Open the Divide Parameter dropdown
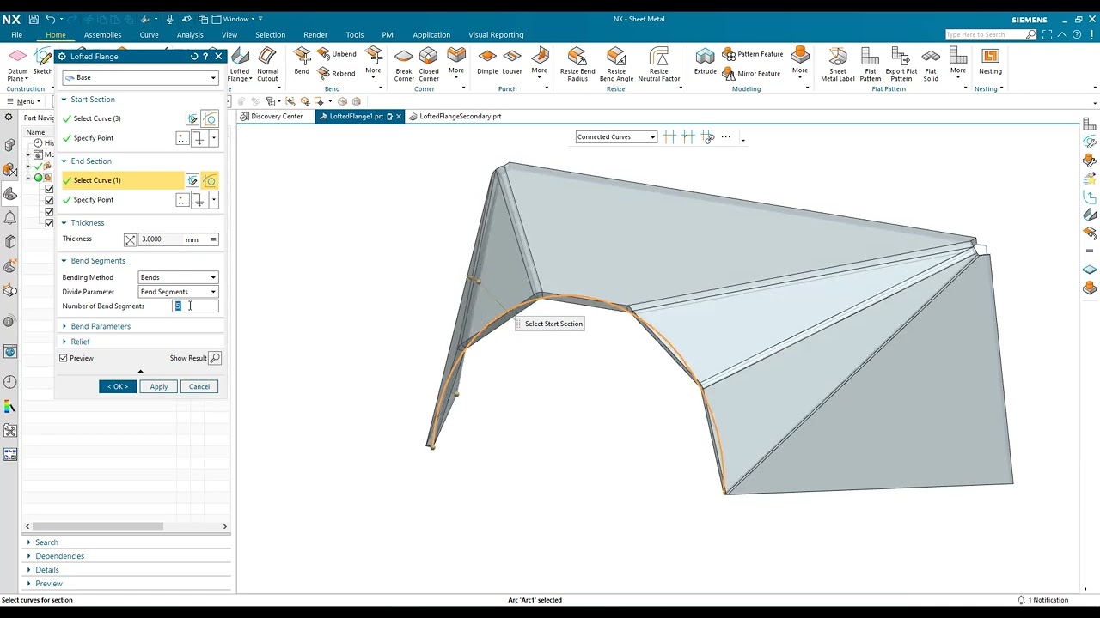The image size is (1100, 618). pos(178,292)
